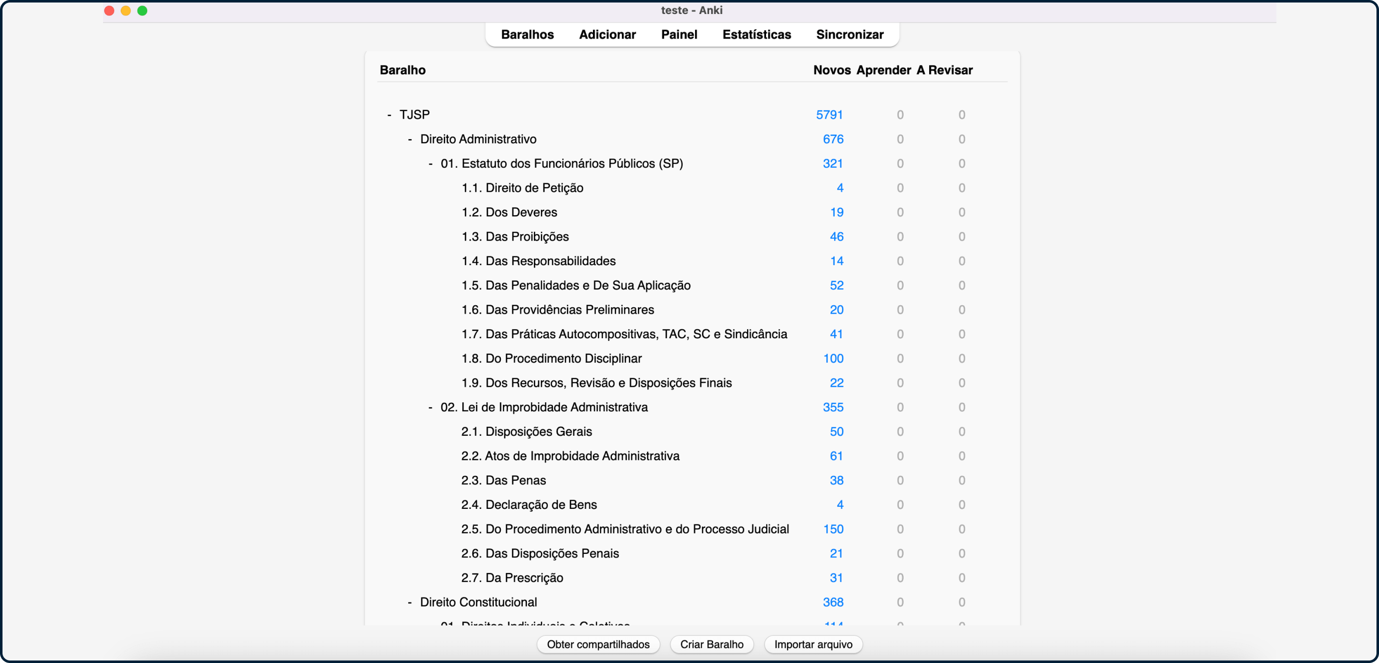Viewport: 1379px width, 663px height.
Task: Collapse 02. Lei de Improbidade Administrativa deck
Action: tap(430, 407)
